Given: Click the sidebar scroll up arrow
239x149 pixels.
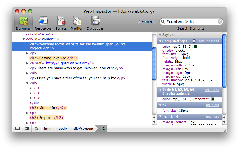Looking at the screenshot, I should 224,117.
